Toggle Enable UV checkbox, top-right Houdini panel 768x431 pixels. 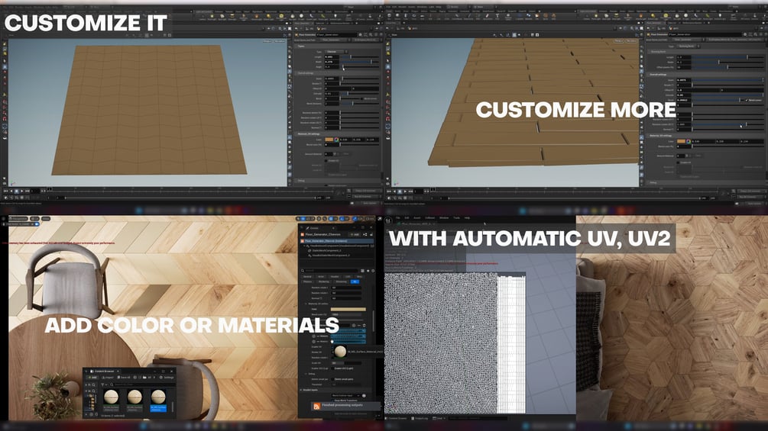point(678,162)
